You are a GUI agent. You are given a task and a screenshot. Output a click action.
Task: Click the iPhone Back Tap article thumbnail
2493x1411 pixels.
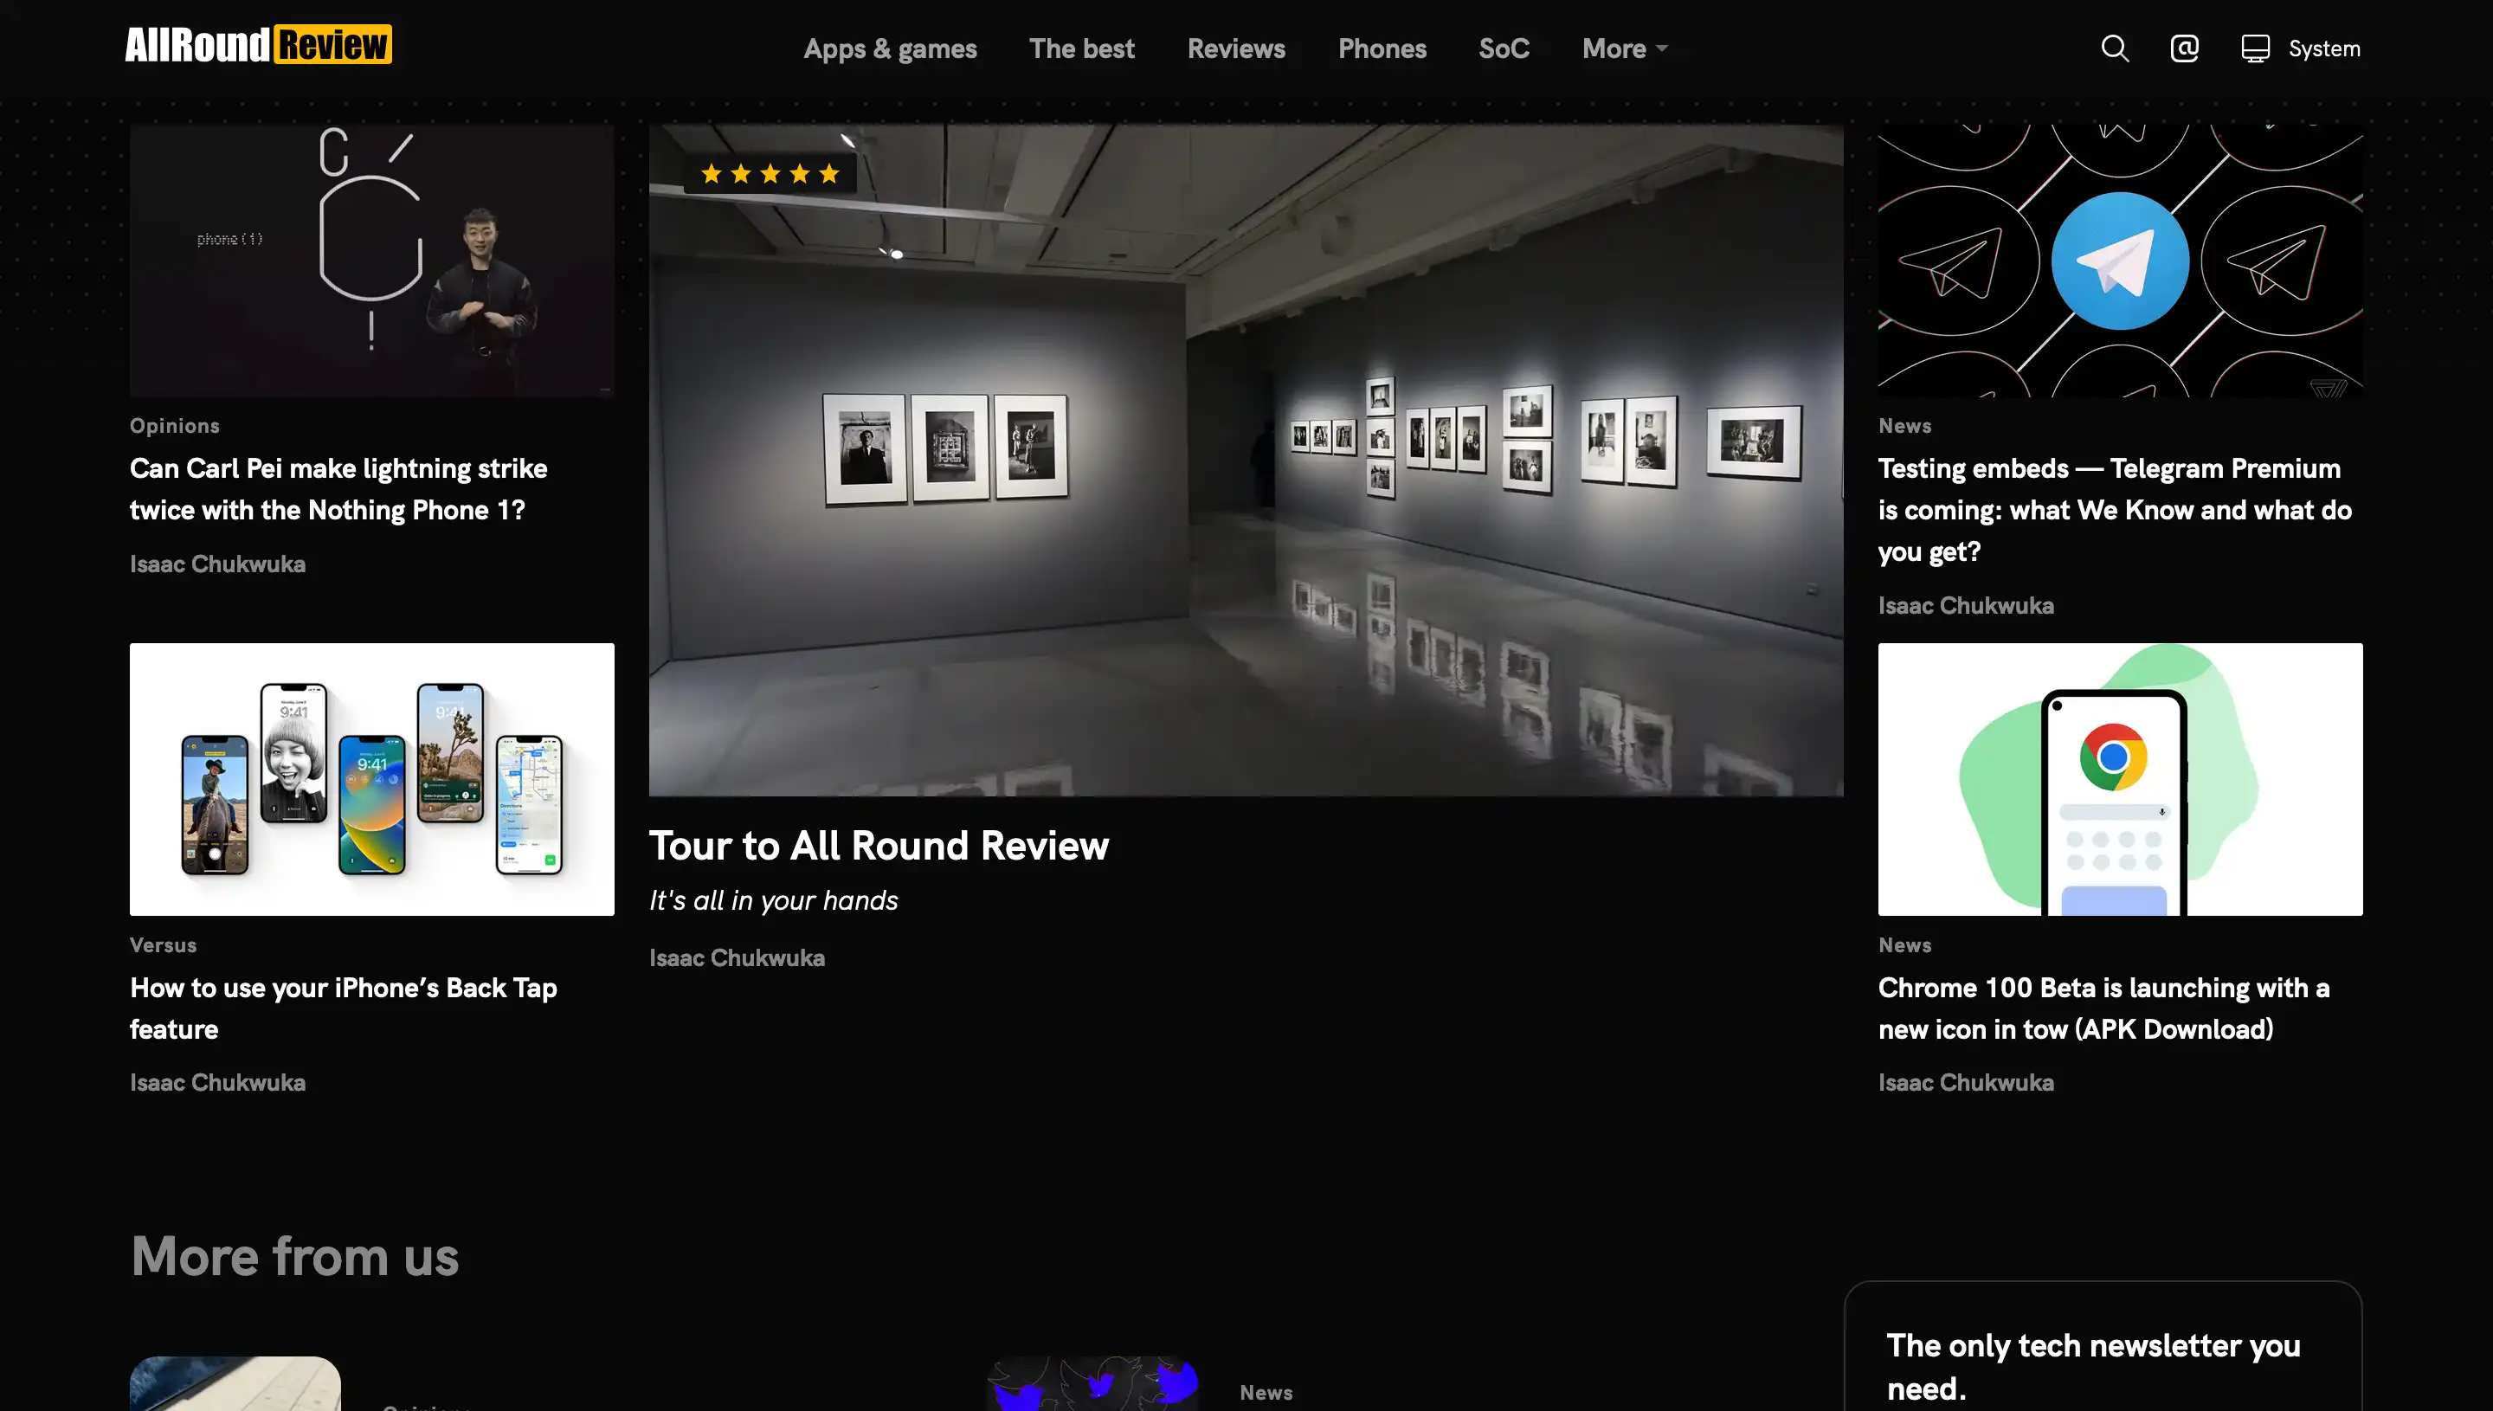[x=371, y=778]
